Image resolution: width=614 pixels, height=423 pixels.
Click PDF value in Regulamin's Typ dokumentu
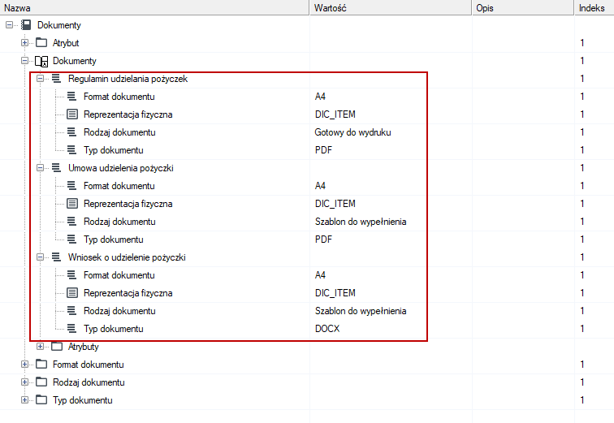point(323,150)
